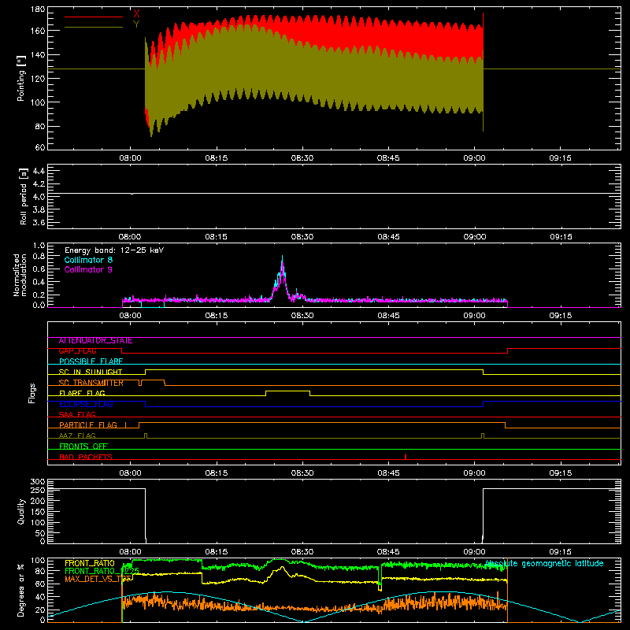Click the 'Quality' y-axis title
The height and width of the screenshot is (630, 630).
(21, 511)
